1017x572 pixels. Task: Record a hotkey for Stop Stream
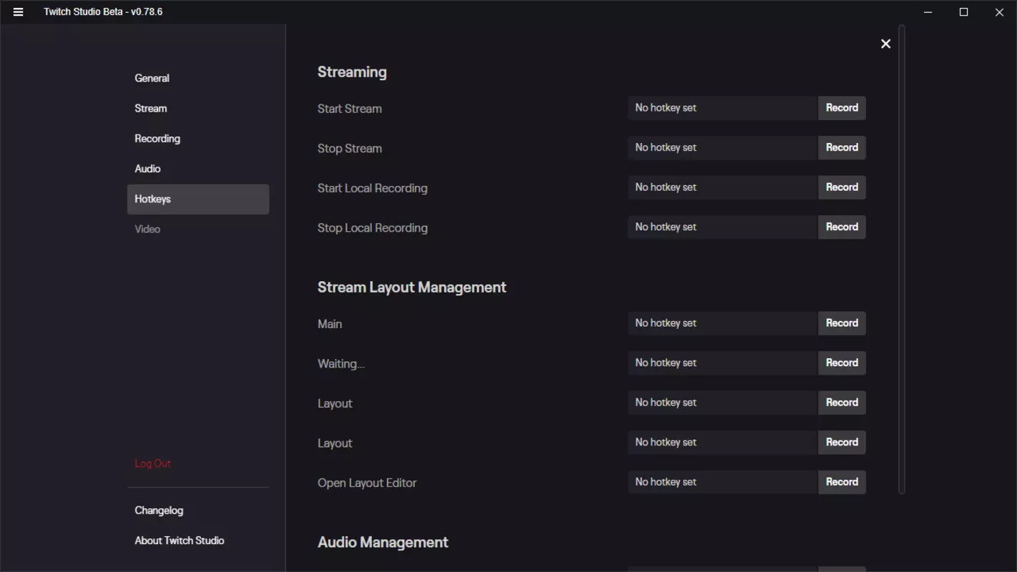(x=842, y=148)
